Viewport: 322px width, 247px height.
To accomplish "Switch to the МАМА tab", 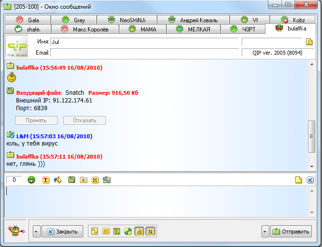I will point(143,29).
